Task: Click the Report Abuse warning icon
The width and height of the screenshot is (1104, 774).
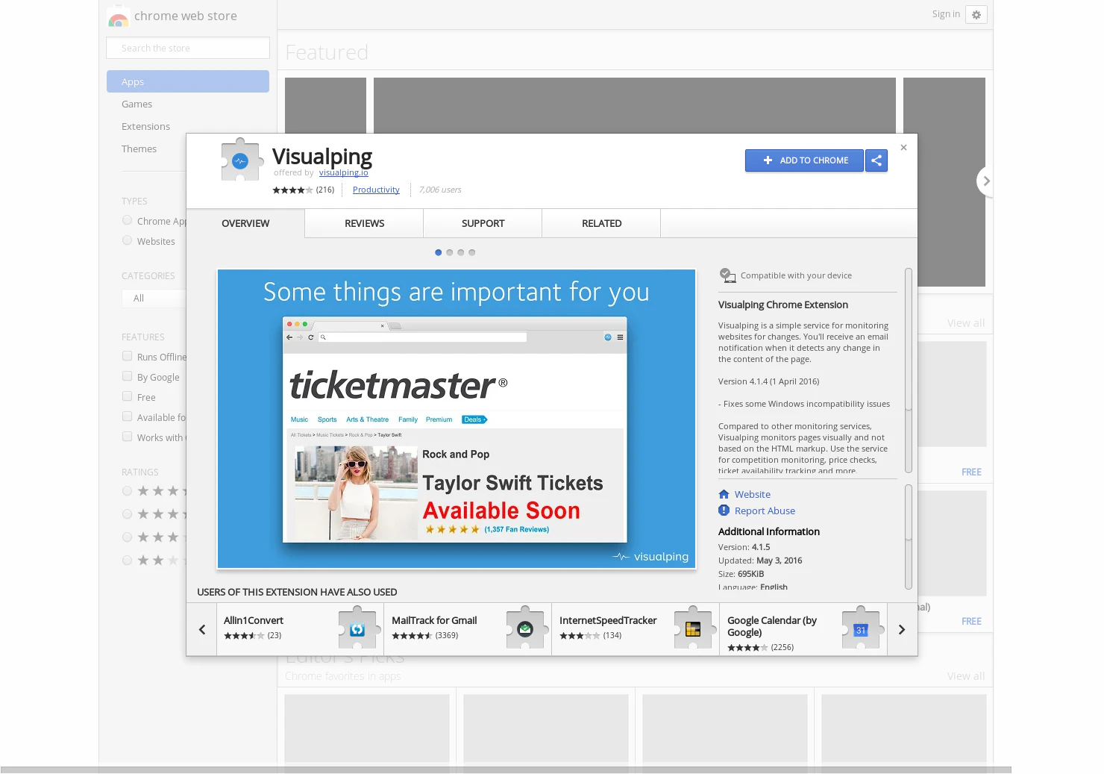Action: click(724, 511)
